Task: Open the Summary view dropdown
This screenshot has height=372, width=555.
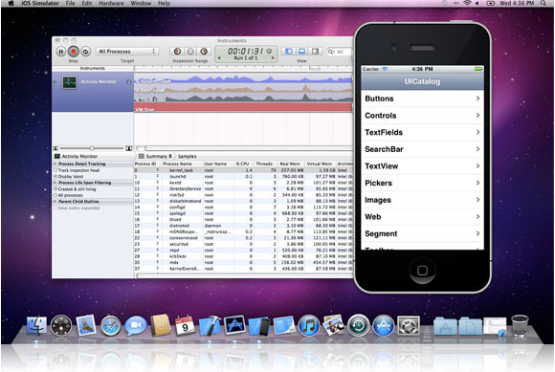Action: coord(155,156)
